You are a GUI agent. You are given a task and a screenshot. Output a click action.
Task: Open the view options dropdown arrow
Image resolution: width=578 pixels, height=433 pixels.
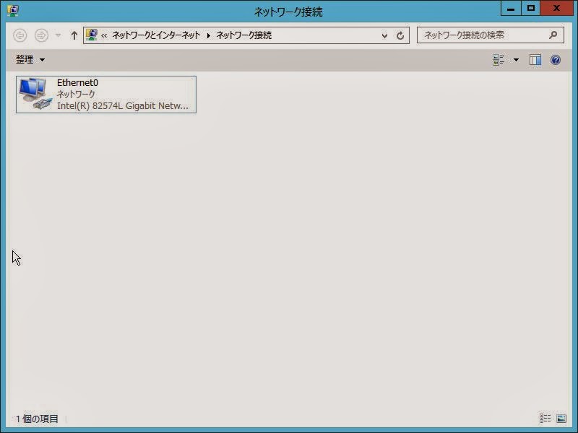click(516, 60)
